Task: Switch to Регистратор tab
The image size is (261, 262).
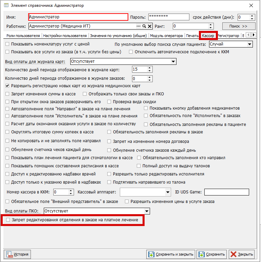Action: tap(228, 36)
